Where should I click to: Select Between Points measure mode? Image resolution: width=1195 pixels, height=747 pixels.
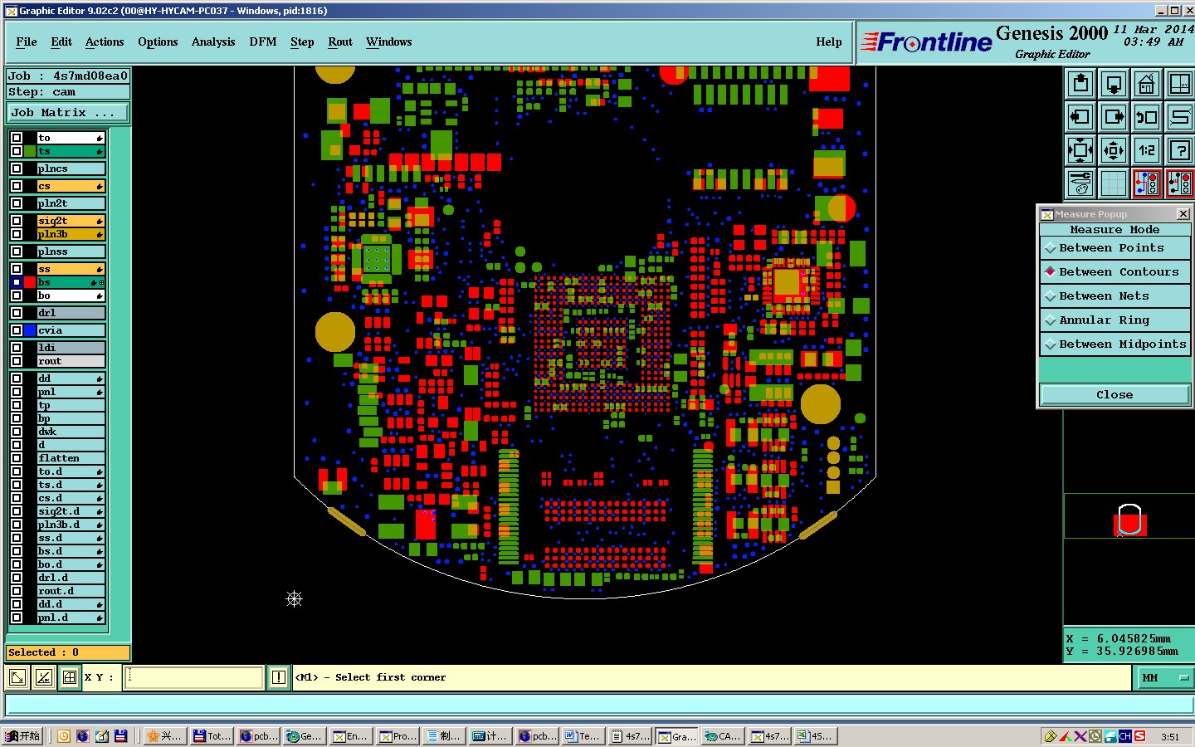tap(1115, 248)
